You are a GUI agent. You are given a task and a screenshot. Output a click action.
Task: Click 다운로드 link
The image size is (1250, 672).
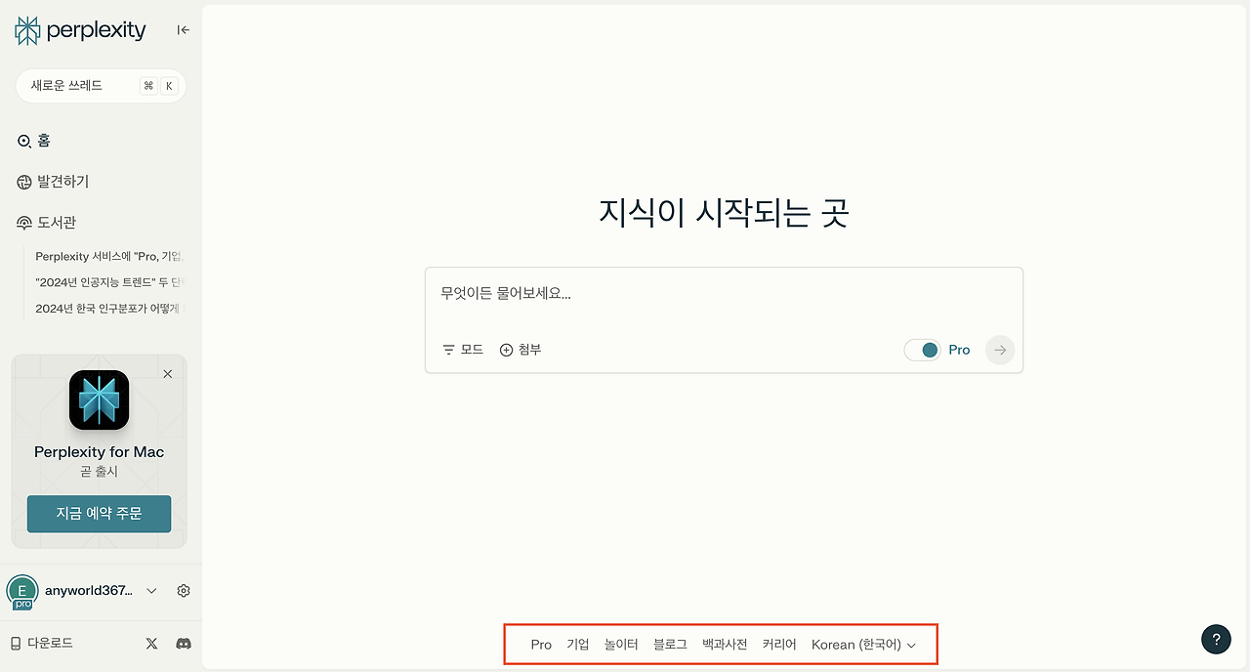point(41,643)
